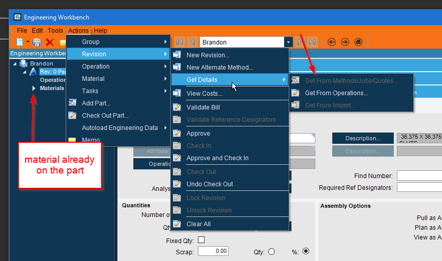This screenshot has height=261, width=442.
Task: Expand the Materials tree node
Action: pos(34,89)
